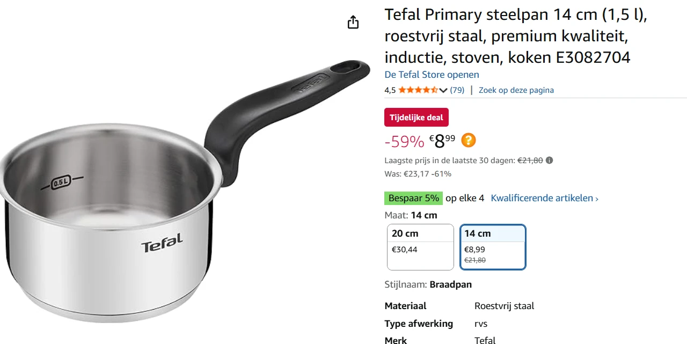Click the red Tijdelijke deal badge
The width and height of the screenshot is (687, 344).
pos(416,117)
